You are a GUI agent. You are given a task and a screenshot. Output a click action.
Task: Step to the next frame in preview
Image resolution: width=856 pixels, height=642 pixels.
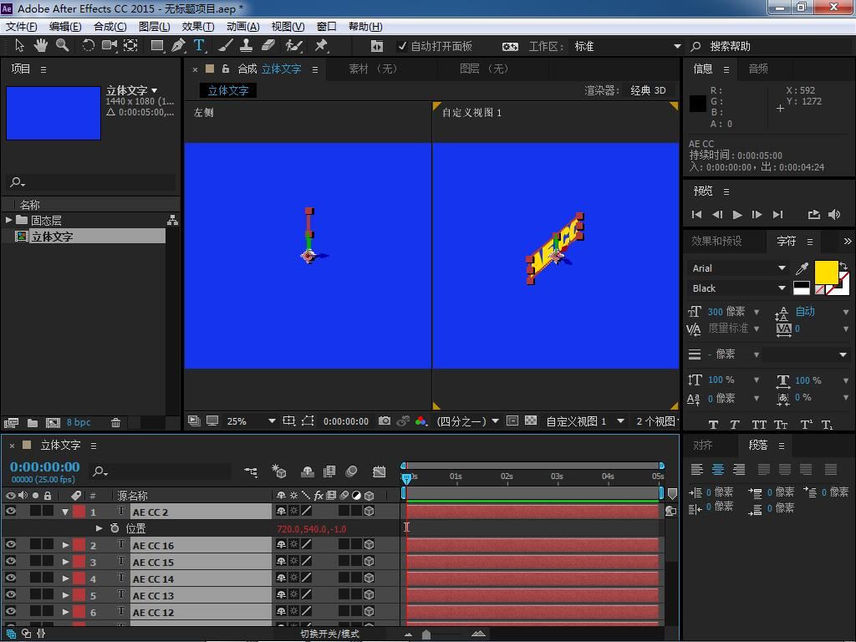coord(757,215)
